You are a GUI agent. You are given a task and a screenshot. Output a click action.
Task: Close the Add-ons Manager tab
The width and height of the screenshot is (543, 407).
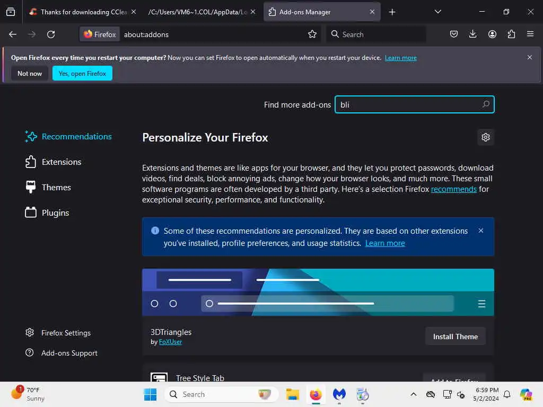(372, 12)
